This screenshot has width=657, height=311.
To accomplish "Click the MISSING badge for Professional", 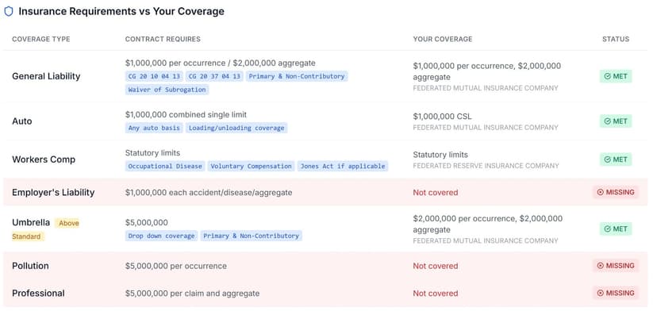I will [x=616, y=293].
